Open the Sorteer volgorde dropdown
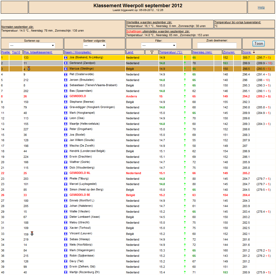The image size is (276, 275). [x=94, y=45]
